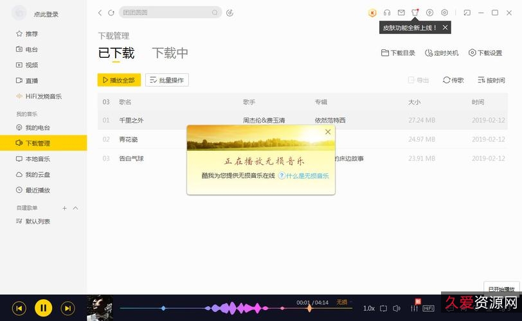The image size is (522, 321).
Task: Click the 播放全部 button
Action: (x=119, y=80)
